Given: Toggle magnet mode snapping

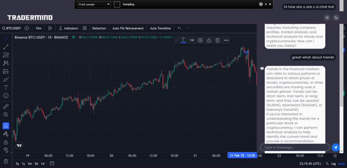Looking at the screenshot, I should click(6, 126).
